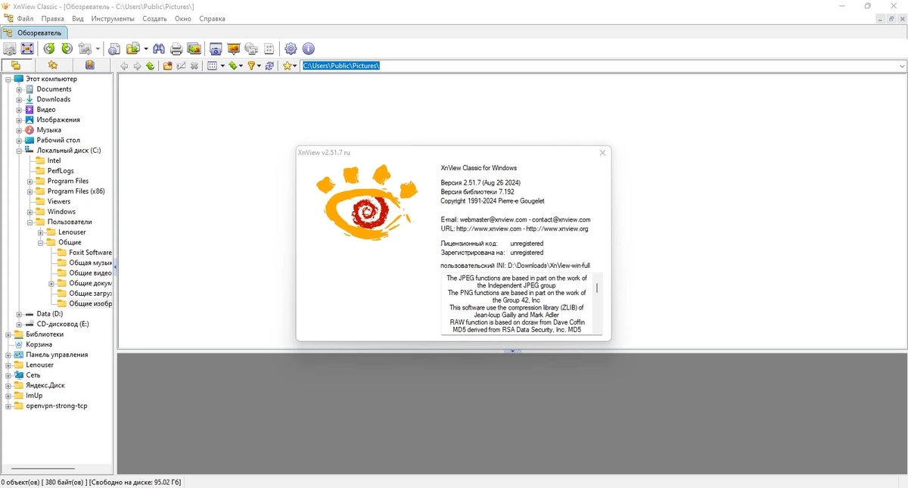This screenshot has height=488, width=908.
Task: Expand the Program Files folder node
Action: tap(30, 182)
